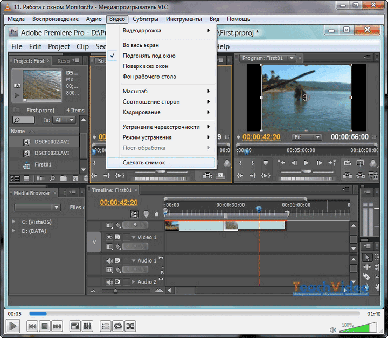Open the Субтитры menu
This screenshot has width=388, height=338.
[x=145, y=19]
